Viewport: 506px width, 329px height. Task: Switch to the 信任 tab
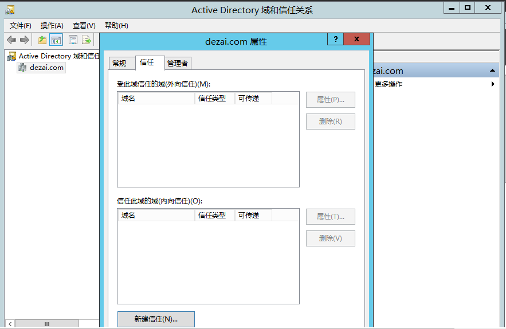[x=150, y=62]
